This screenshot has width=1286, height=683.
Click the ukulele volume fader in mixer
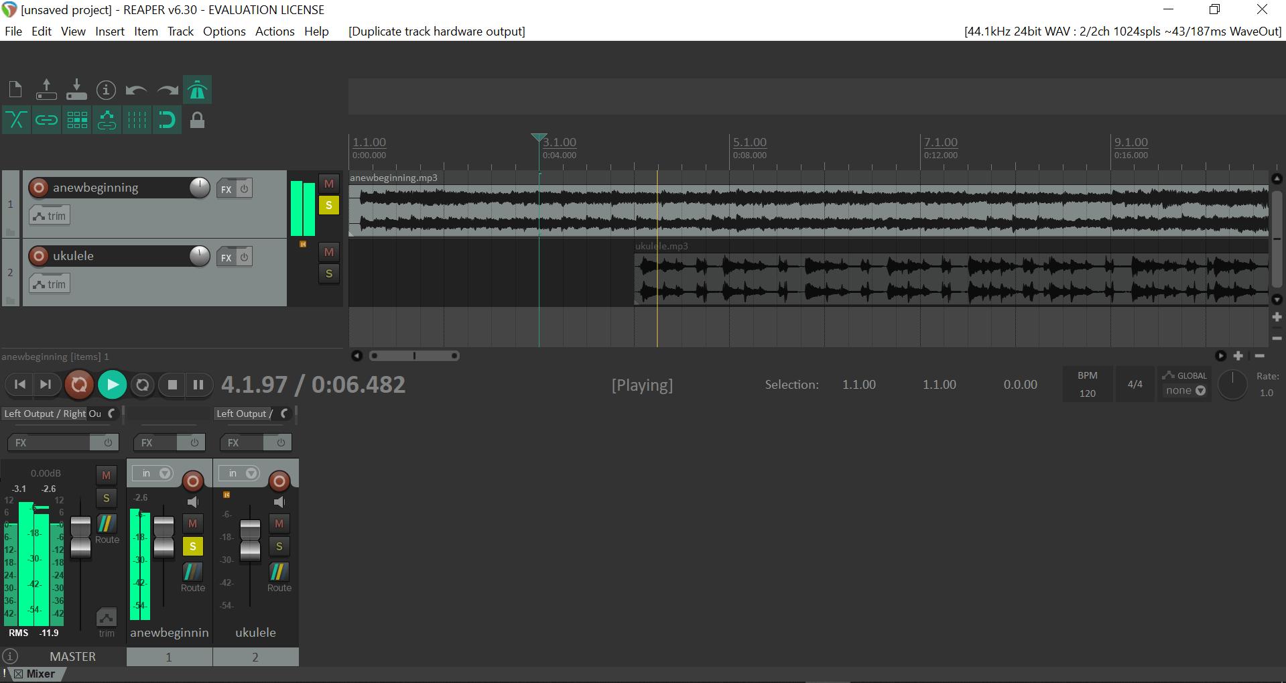tap(250, 540)
